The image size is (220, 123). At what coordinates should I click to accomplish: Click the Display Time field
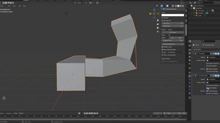pos(173,40)
